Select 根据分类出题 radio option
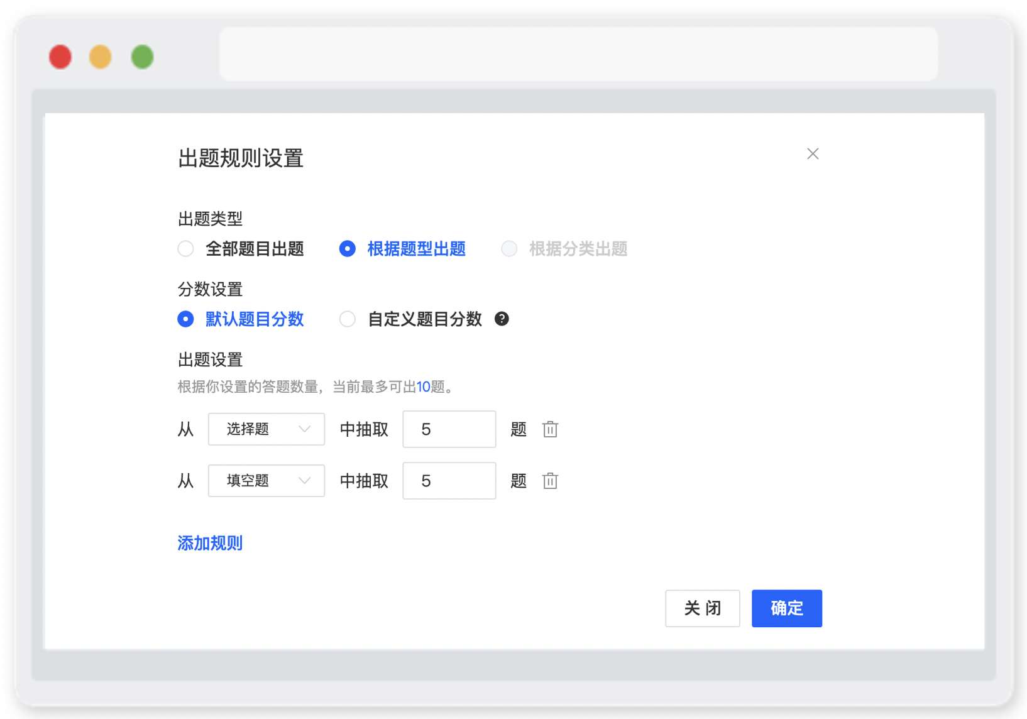 509,249
